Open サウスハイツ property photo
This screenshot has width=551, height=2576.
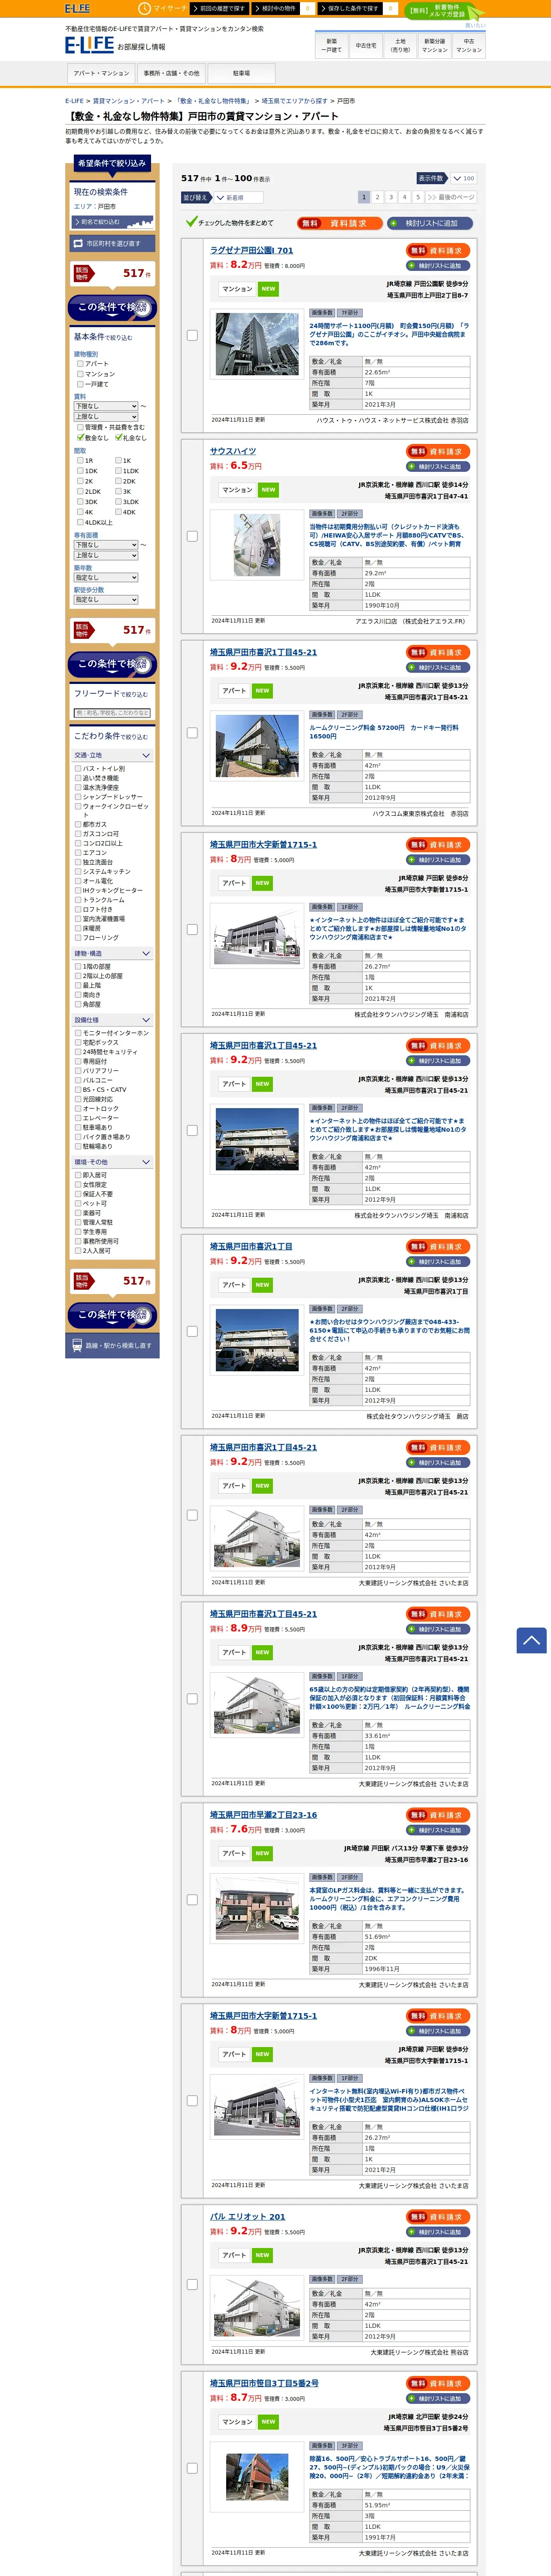coord(257,545)
